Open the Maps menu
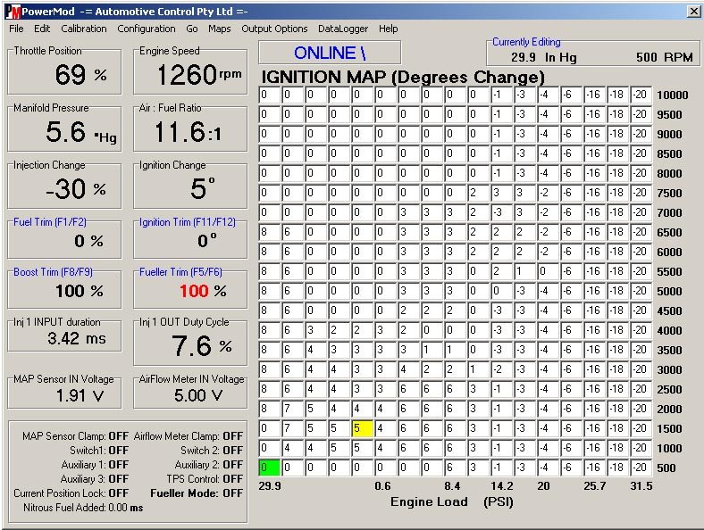The width and height of the screenshot is (704, 530). point(220,29)
